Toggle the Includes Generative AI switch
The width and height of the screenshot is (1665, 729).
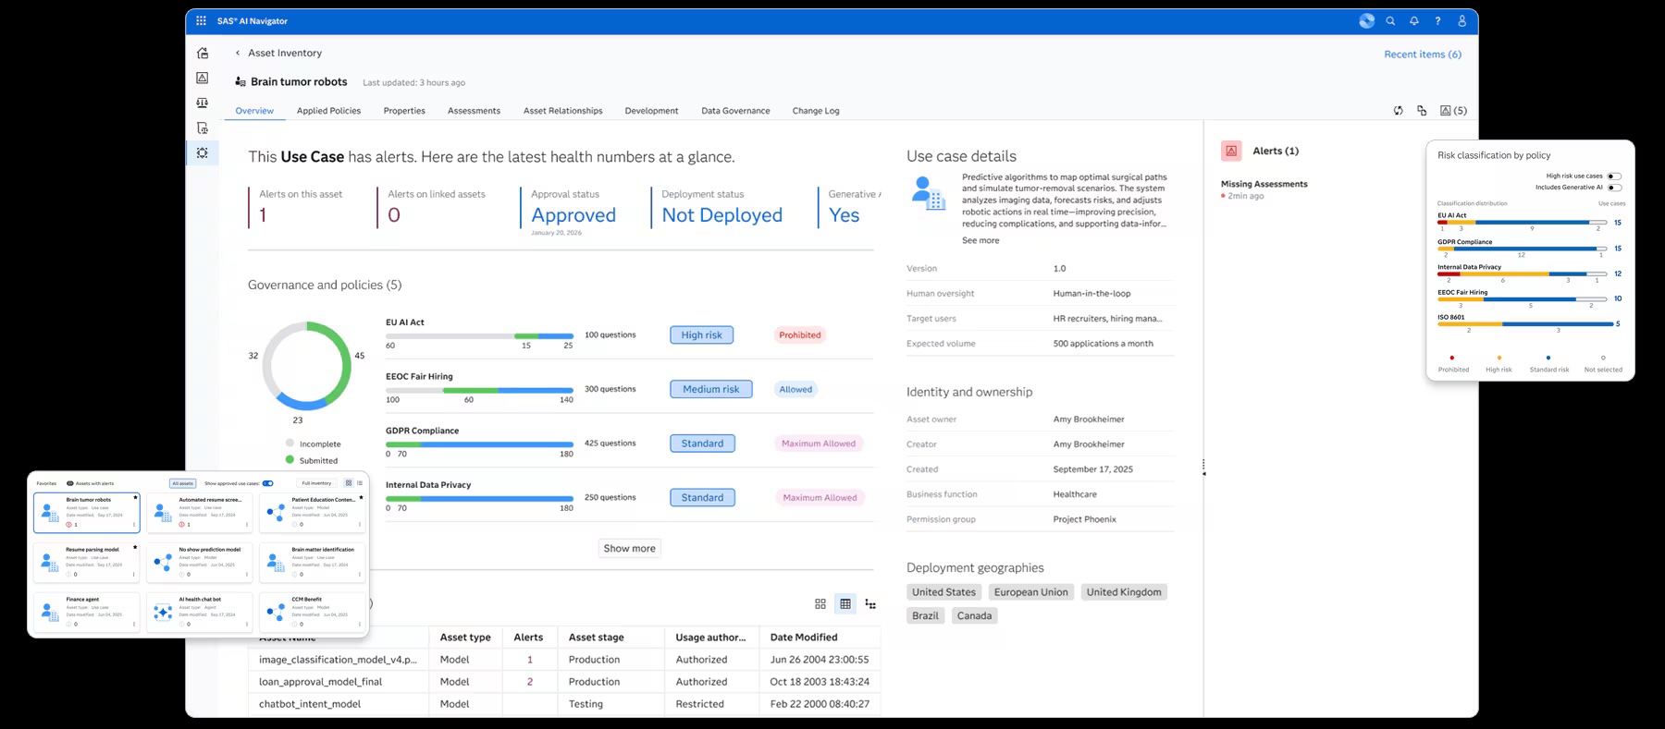click(x=1614, y=188)
